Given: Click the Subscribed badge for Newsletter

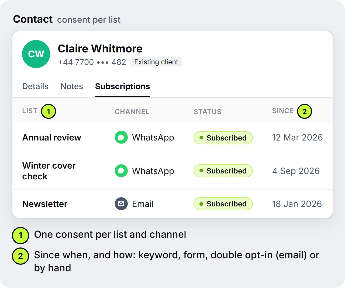Looking at the screenshot, I should (x=223, y=204).
